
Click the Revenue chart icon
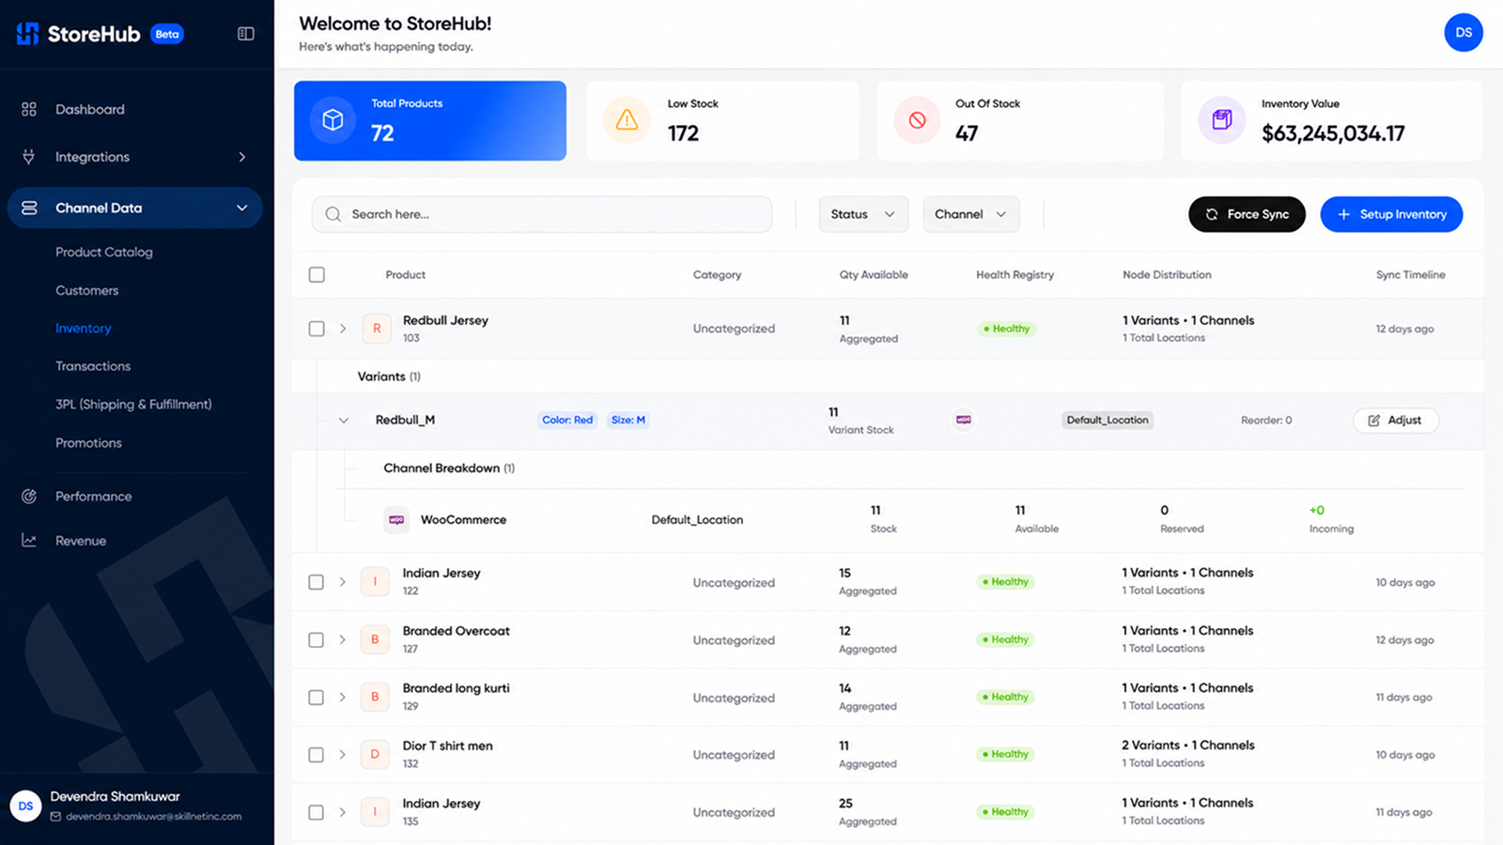point(29,541)
